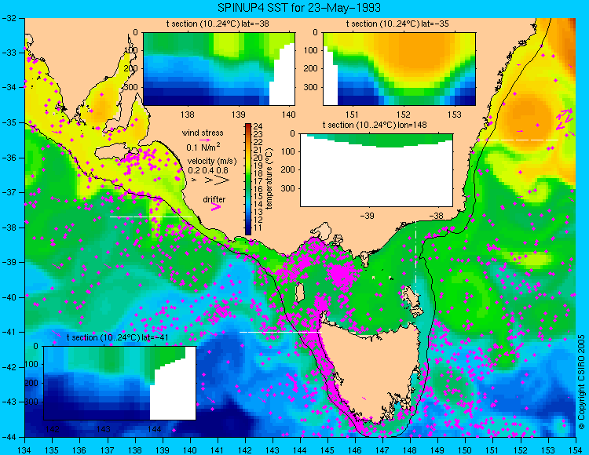Click the white dashed lat=-41 section line on map
This screenshot has height=455, width=589.
tap(280, 332)
